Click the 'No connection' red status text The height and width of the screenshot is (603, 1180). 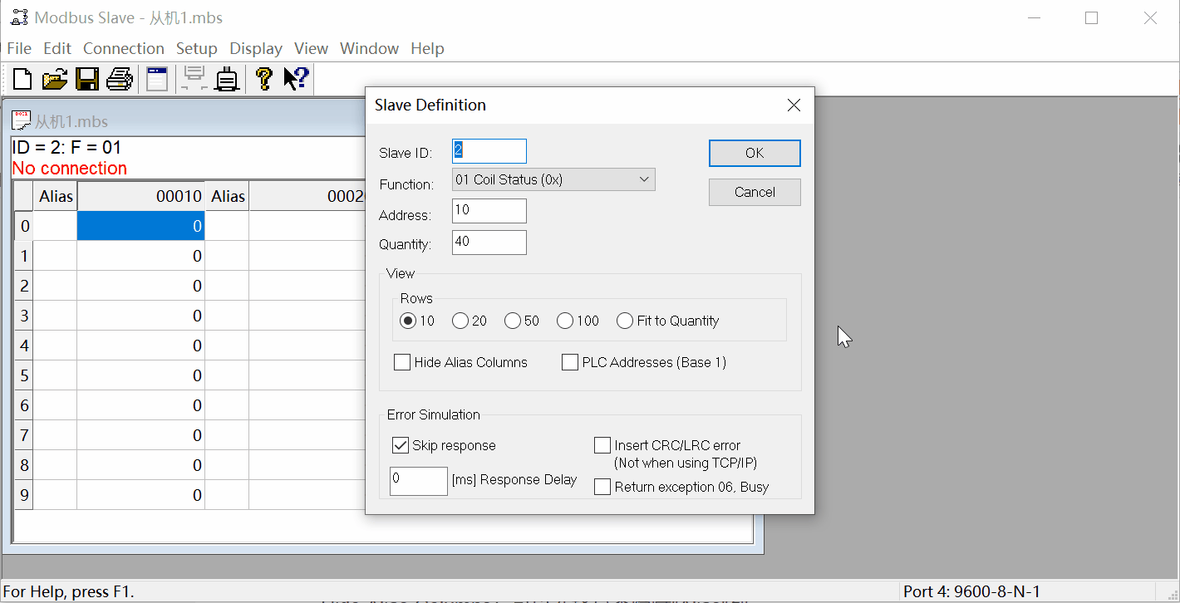pyautogui.click(x=69, y=169)
